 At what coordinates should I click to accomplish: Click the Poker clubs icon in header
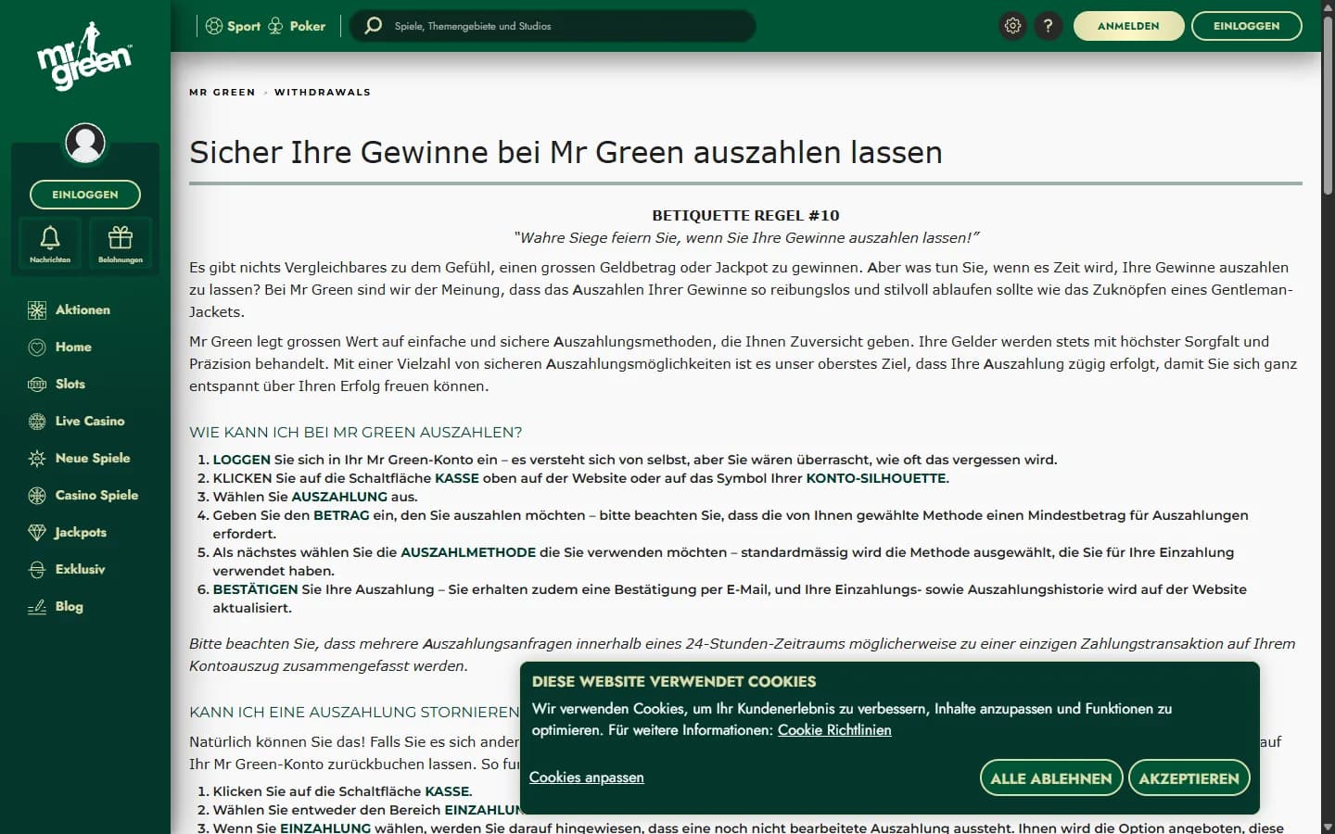(x=275, y=26)
